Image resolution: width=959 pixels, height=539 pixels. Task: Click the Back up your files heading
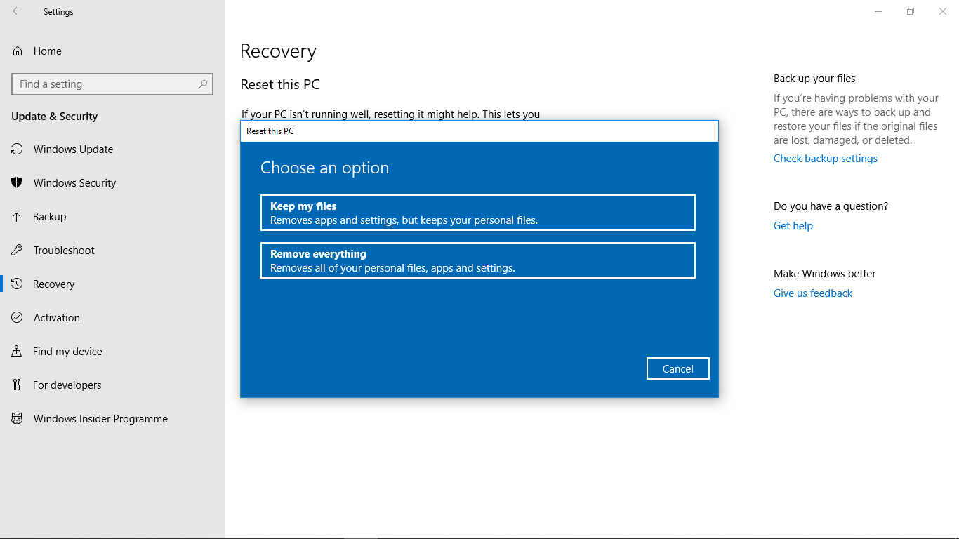coord(814,79)
